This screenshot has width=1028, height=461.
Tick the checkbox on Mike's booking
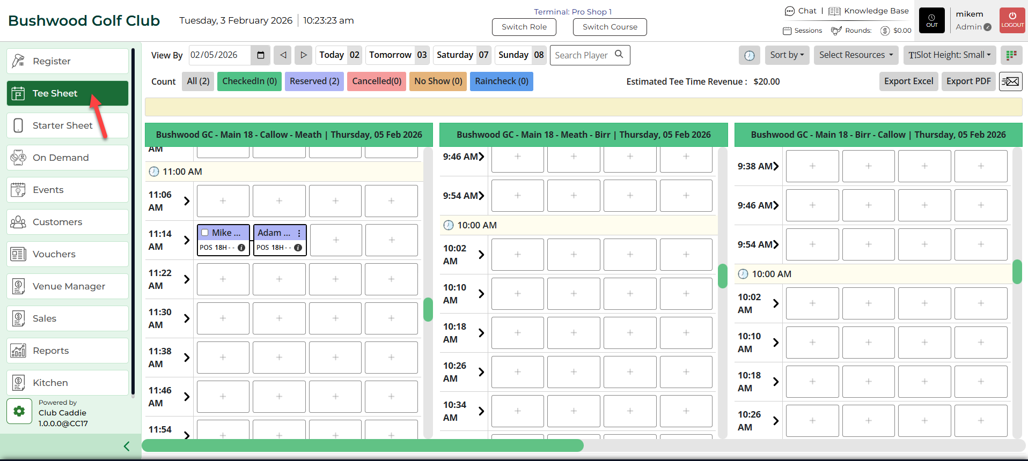pyautogui.click(x=205, y=233)
